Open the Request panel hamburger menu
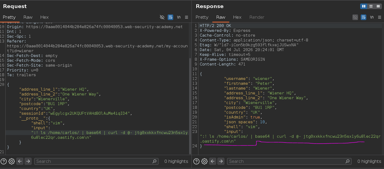384x169 pixels. pyautogui.click(x=187, y=17)
